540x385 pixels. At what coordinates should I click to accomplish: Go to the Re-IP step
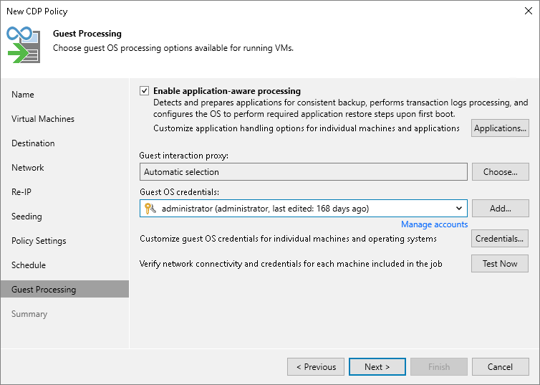(21, 192)
